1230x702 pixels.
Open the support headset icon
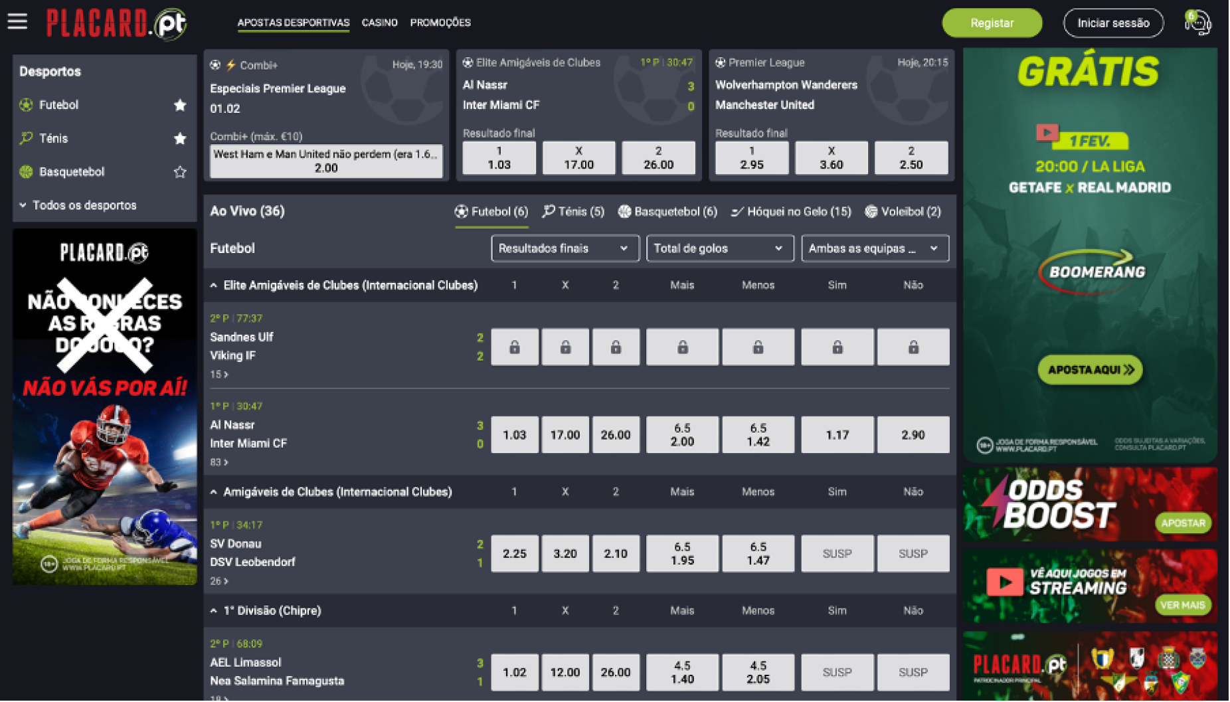[1199, 23]
